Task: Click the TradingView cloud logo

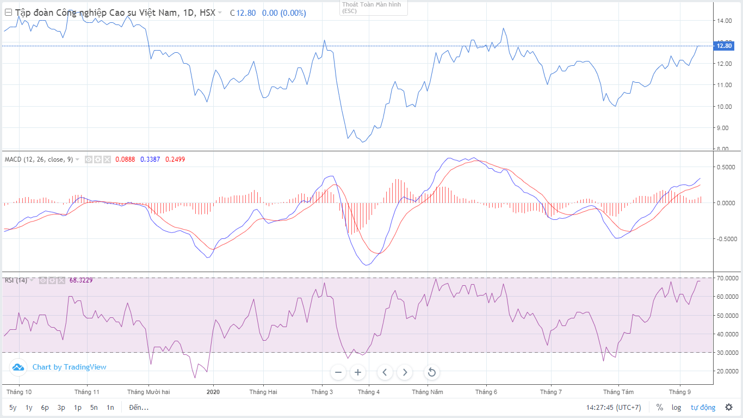Action: [18, 367]
